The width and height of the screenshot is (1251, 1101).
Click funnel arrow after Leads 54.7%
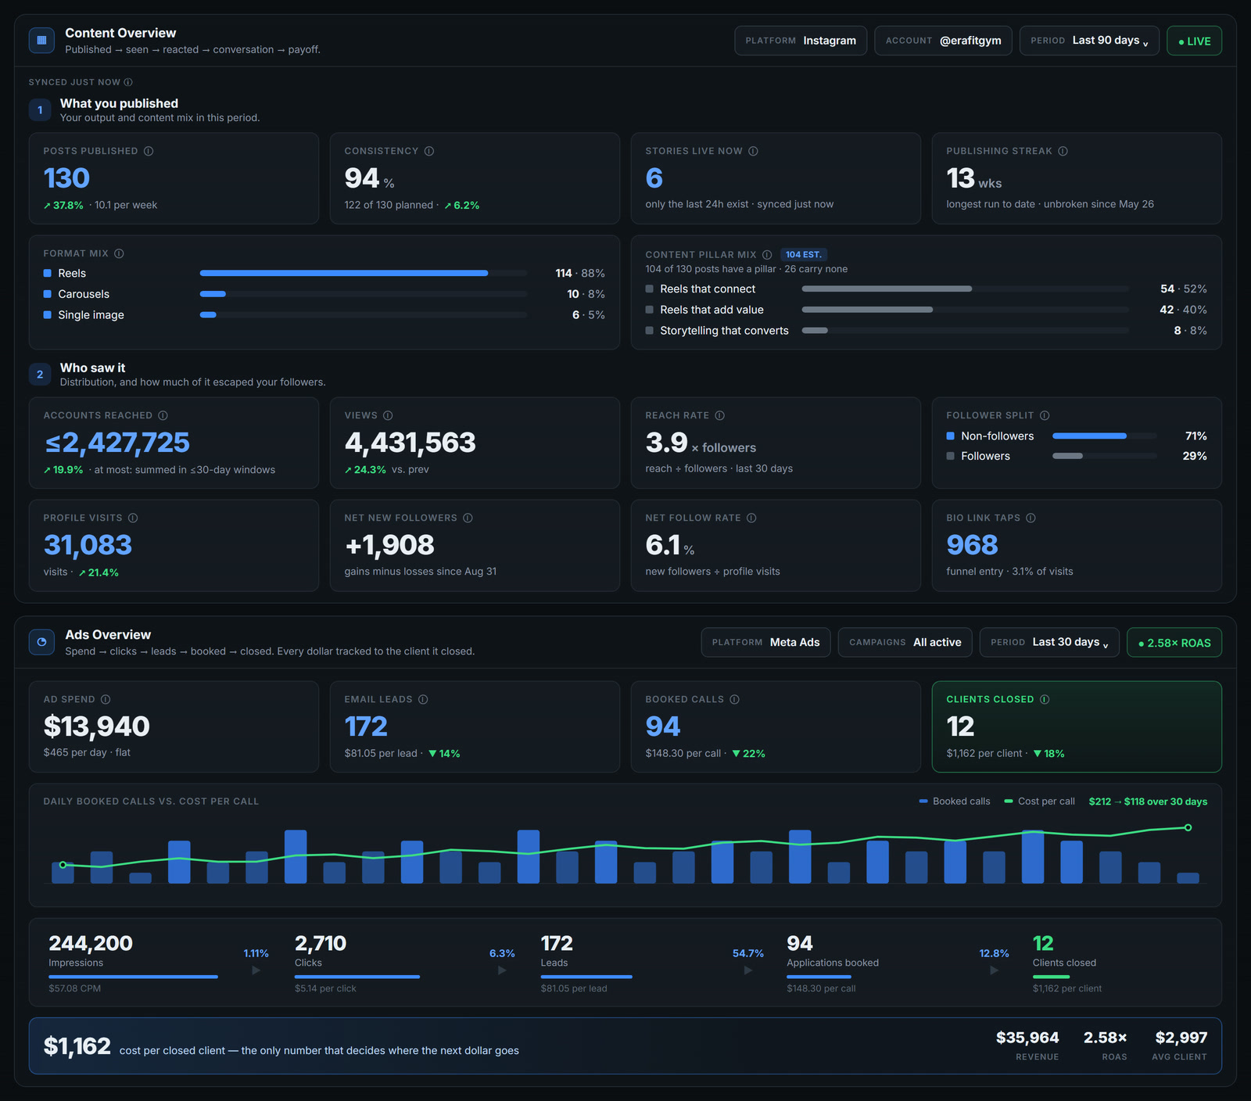748,970
